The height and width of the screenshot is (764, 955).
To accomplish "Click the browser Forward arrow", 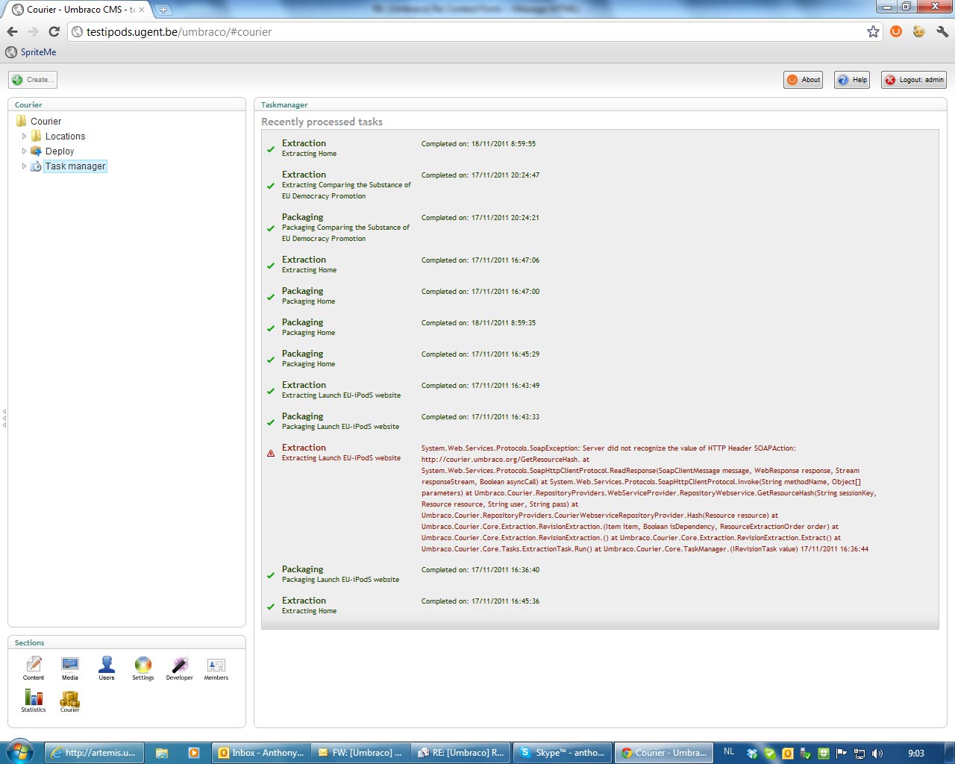I will click(33, 31).
